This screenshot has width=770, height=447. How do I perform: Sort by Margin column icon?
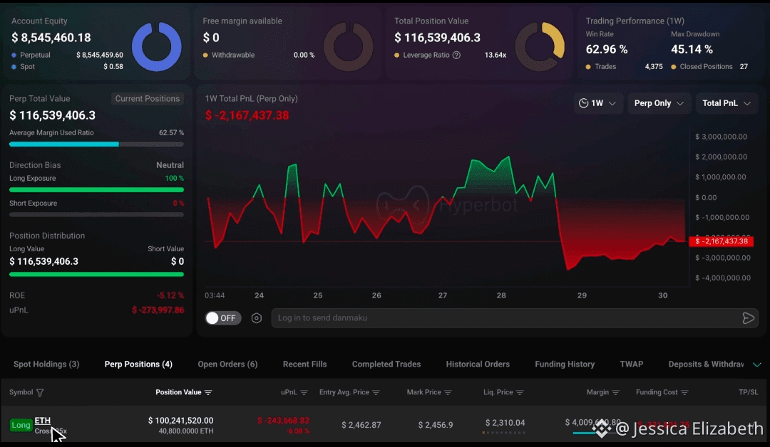pyautogui.click(x=616, y=393)
